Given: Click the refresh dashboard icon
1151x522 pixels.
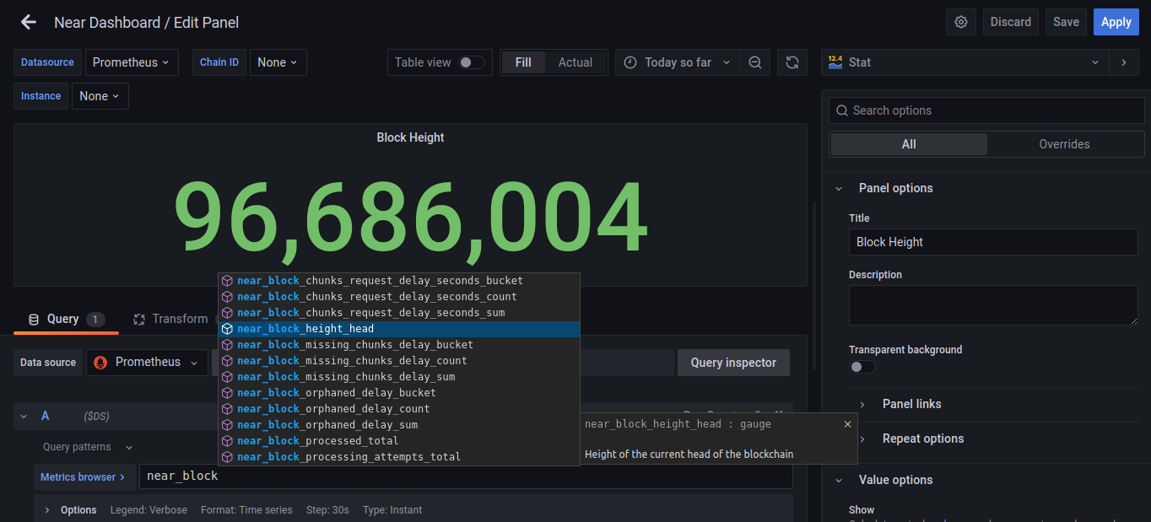Looking at the screenshot, I should (x=792, y=62).
